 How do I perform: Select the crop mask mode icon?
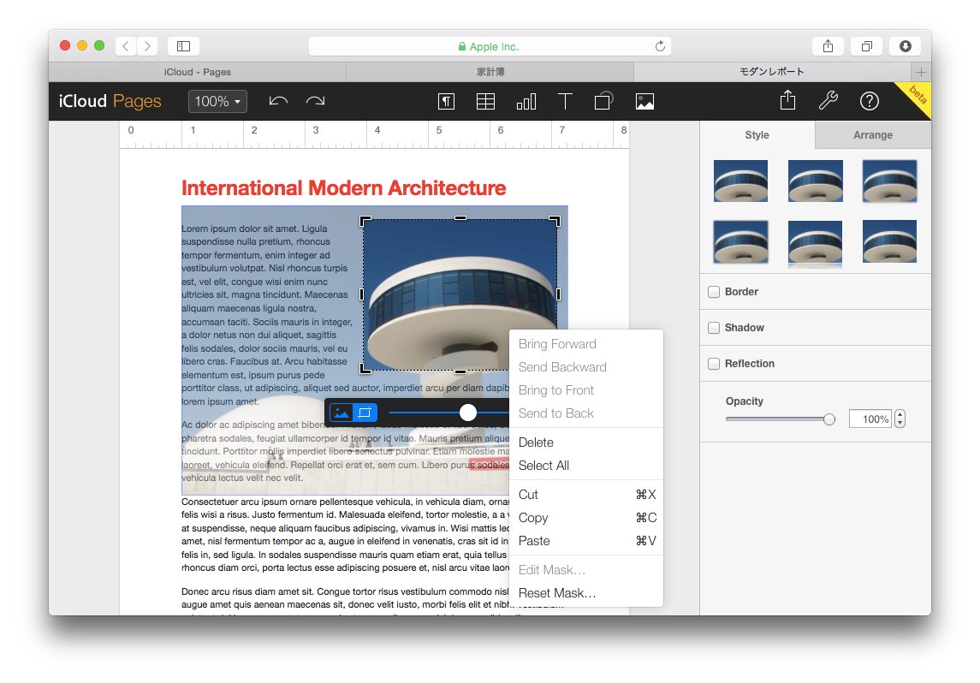(365, 413)
